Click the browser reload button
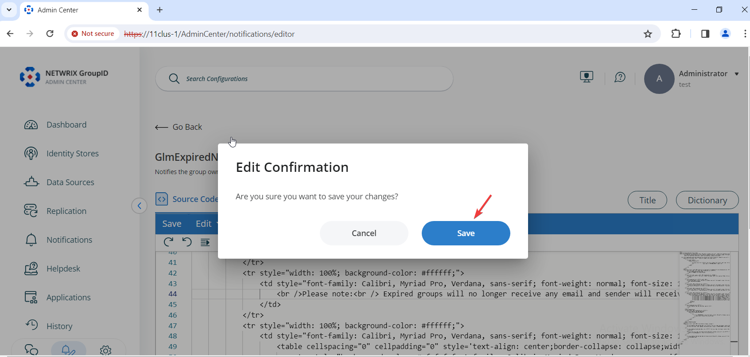Image resolution: width=750 pixels, height=357 pixels. coord(50,34)
